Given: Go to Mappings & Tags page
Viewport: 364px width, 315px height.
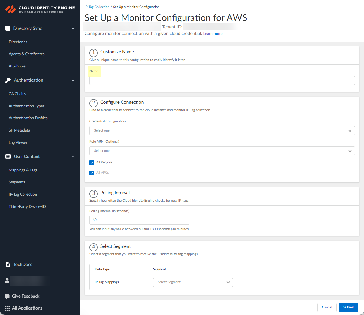Looking at the screenshot, I should click(x=23, y=170).
